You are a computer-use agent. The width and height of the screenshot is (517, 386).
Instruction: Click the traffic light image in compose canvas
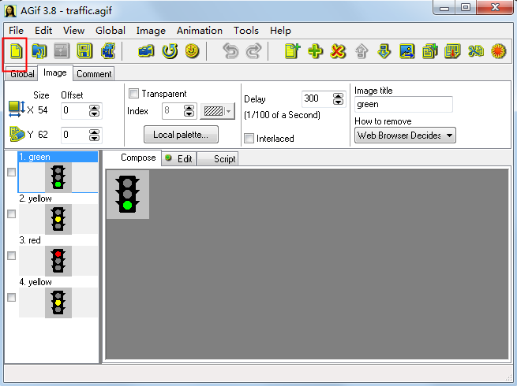click(x=128, y=195)
